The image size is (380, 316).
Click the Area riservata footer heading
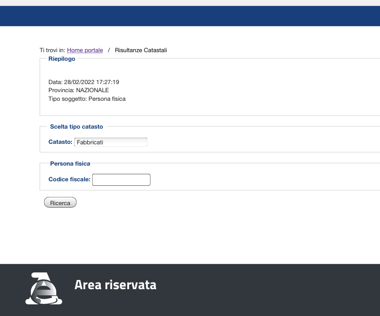click(115, 285)
